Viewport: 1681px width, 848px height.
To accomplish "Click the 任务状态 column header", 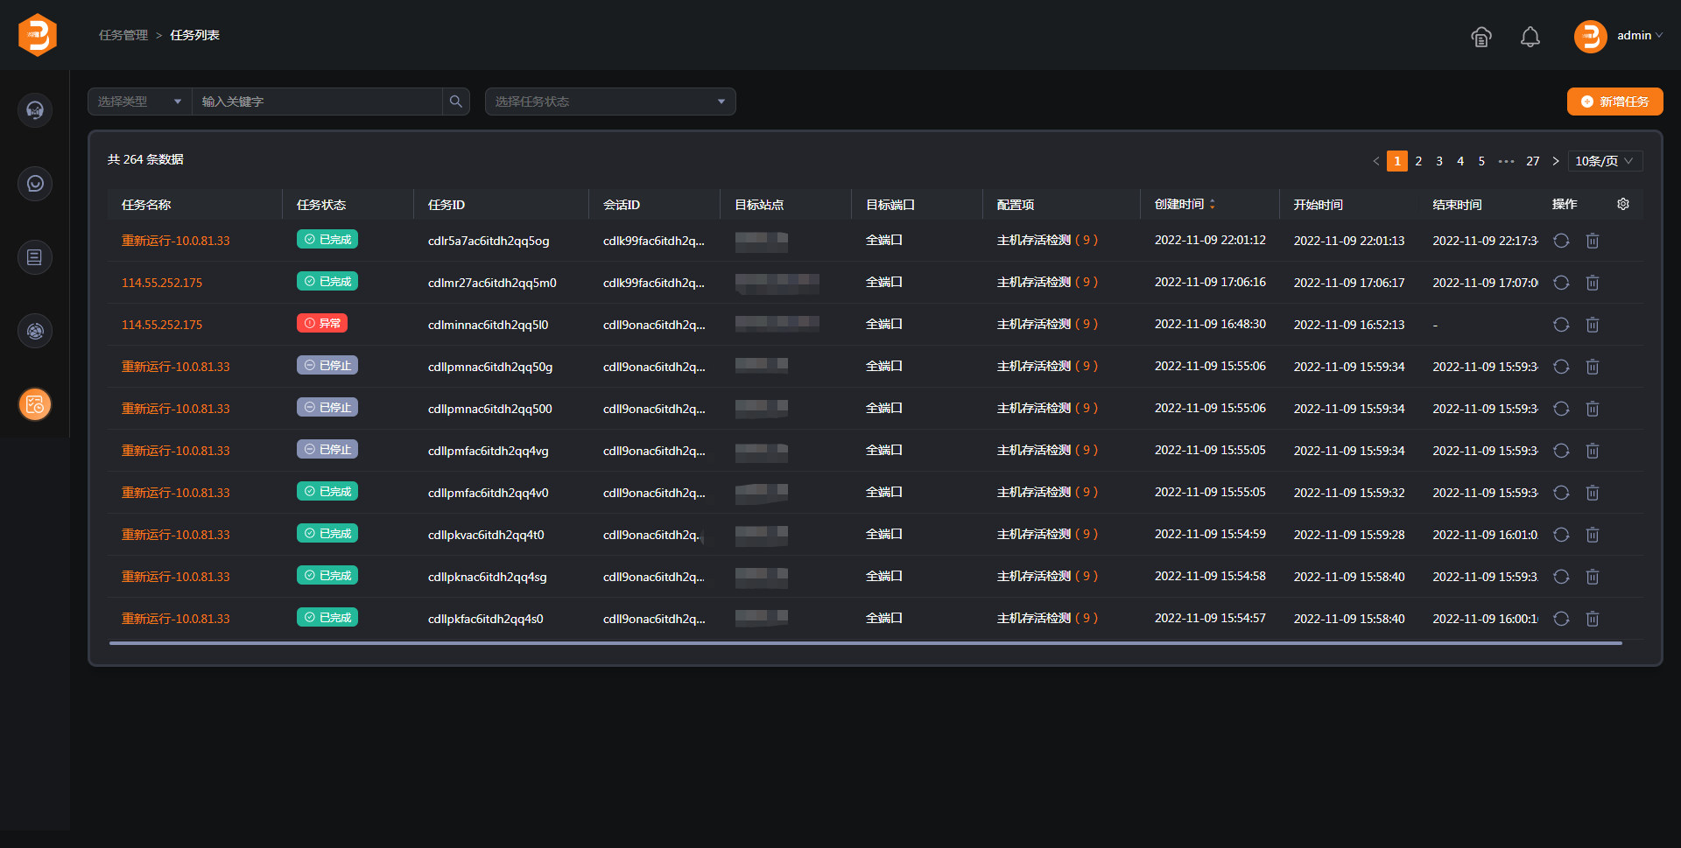I will 321,205.
